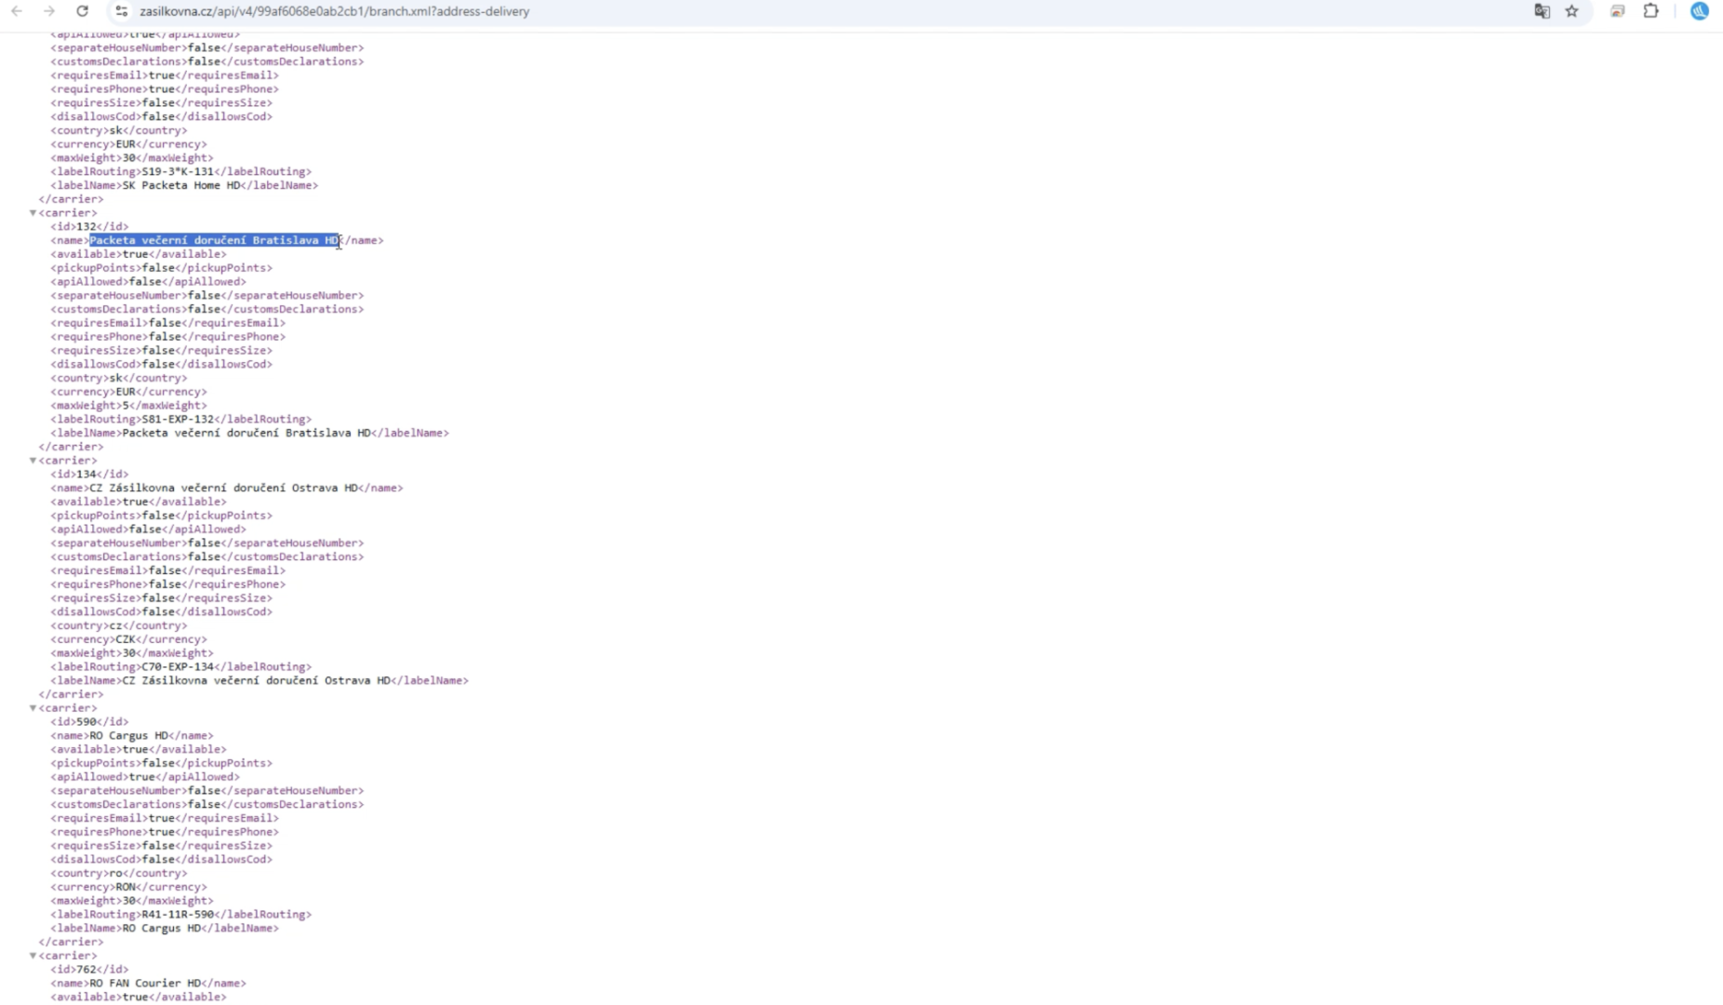
Task: Click the country ro line
Action: pyautogui.click(x=118, y=873)
